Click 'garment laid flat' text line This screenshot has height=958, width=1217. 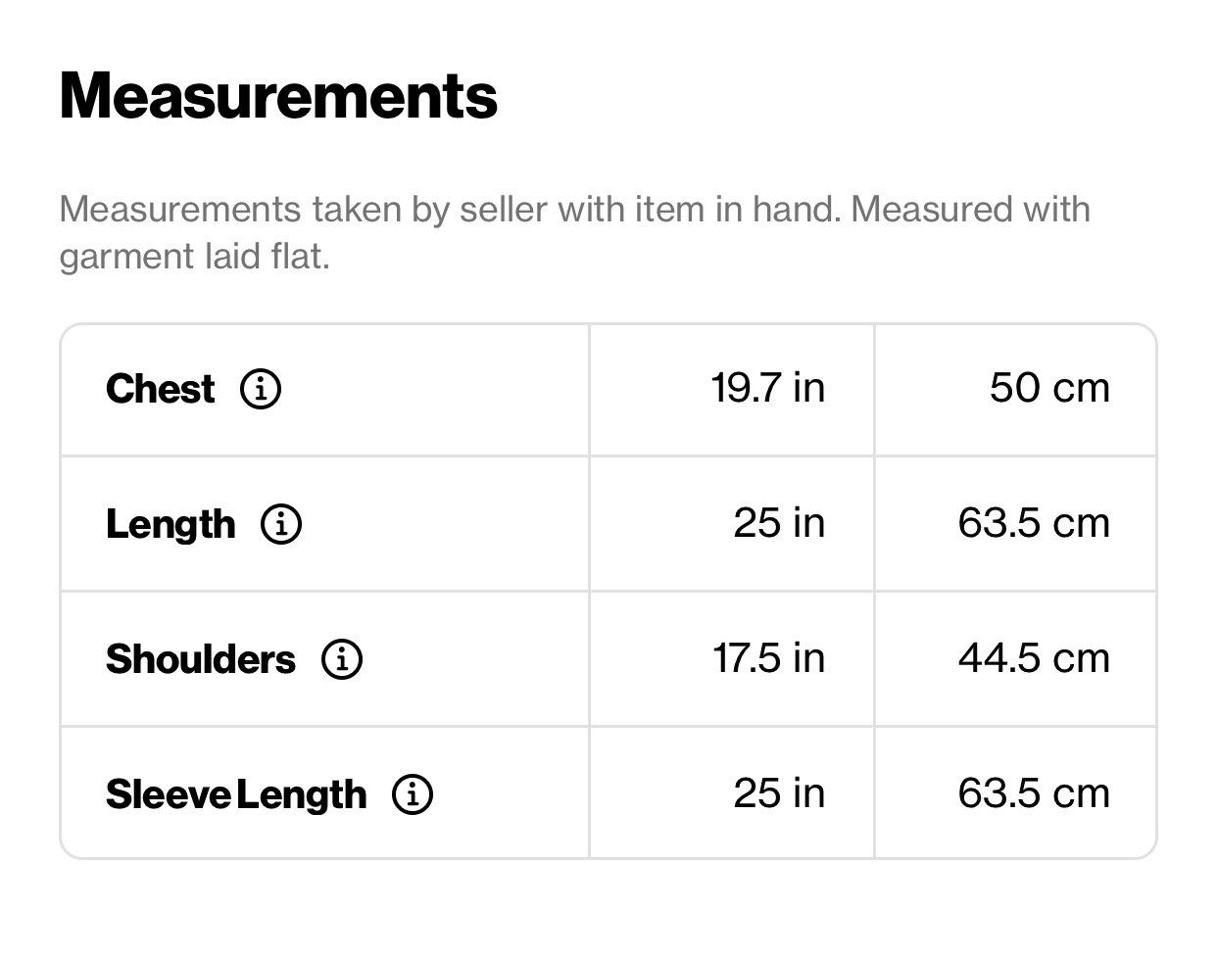coord(194,258)
